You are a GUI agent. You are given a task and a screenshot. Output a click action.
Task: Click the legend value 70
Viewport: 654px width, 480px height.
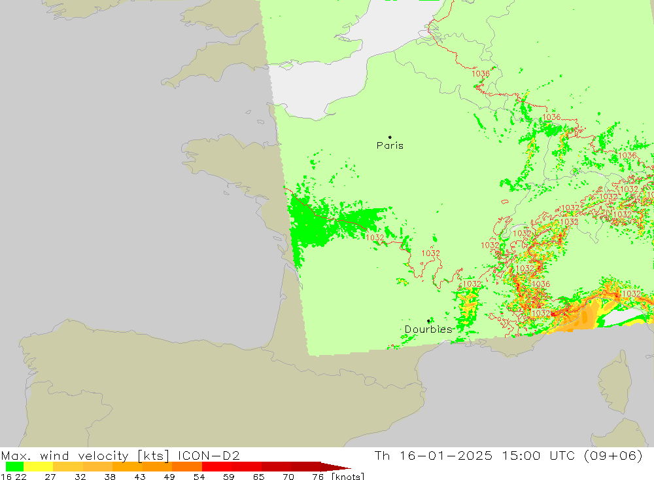(288, 477)
